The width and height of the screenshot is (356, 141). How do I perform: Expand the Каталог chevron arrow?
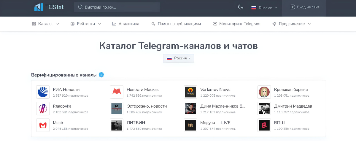click(x=58, y=24)
